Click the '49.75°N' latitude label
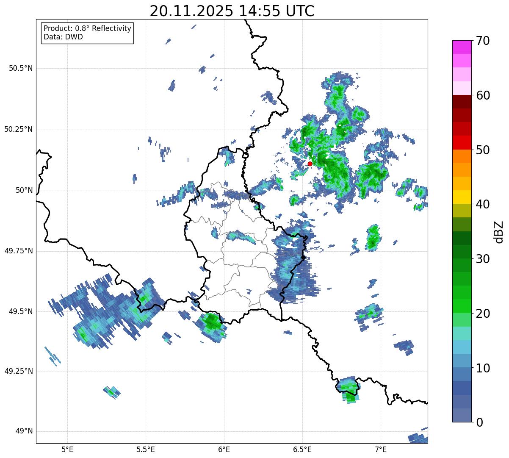Image resolution: width=509 pixels, height=458 pixels. click(19, 251)
